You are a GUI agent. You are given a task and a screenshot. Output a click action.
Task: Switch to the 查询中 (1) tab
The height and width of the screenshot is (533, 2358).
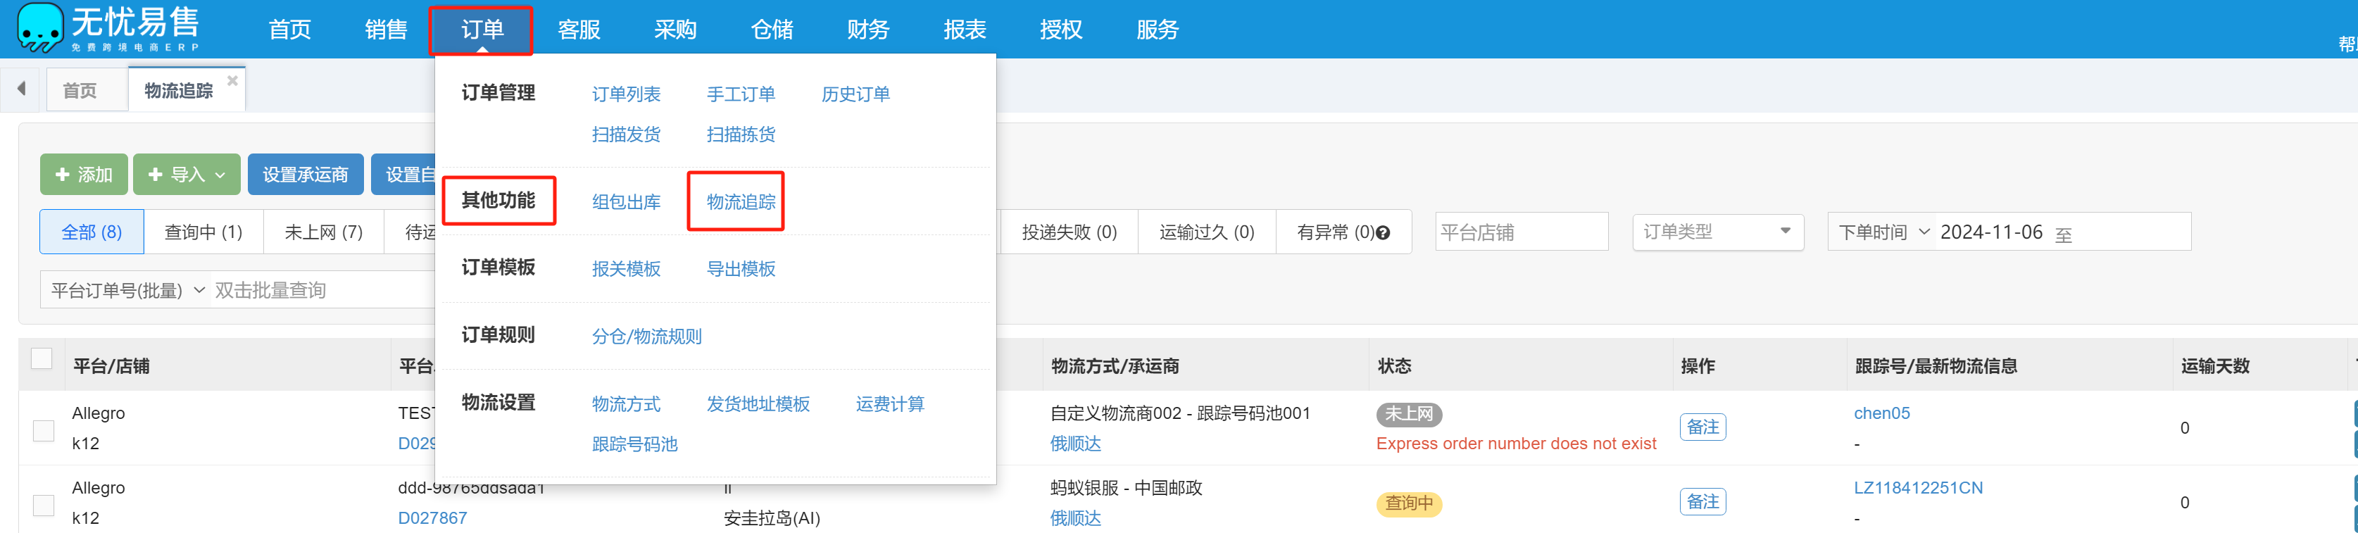point(203,232)
